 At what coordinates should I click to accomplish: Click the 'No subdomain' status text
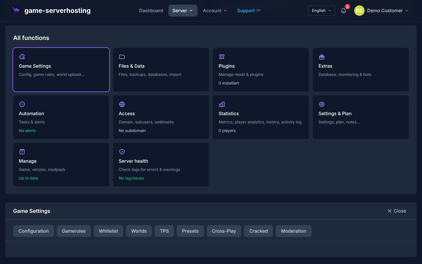pos(132,131)
